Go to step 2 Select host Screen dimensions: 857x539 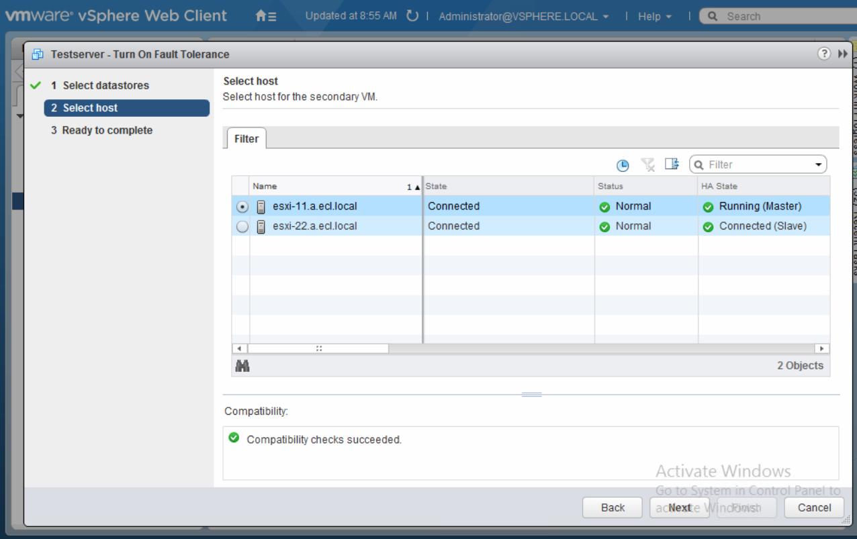[x=127, y=108]
